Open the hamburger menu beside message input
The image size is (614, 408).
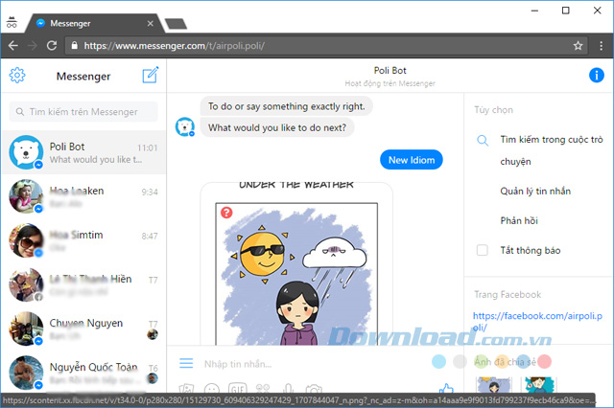point(186,364)
